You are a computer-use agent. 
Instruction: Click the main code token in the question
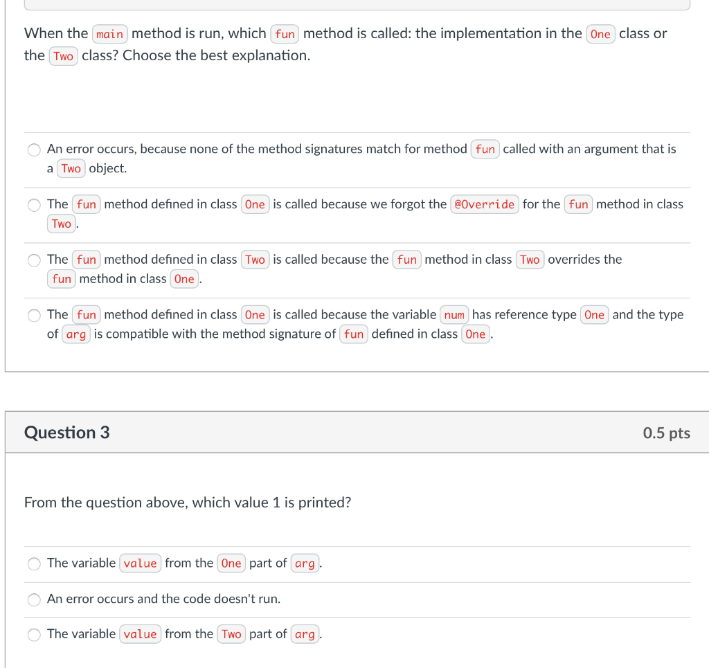[110, 33]
